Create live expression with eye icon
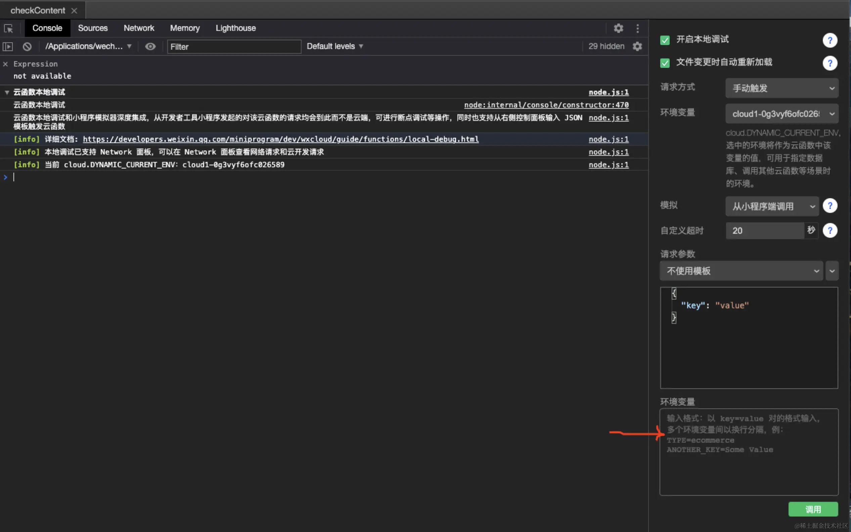The width and height of the screenshot is (851, 532). 150,46
